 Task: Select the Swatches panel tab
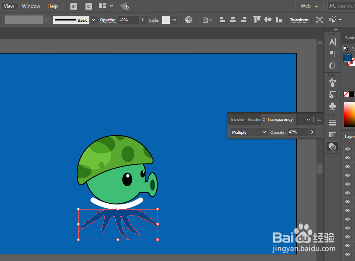pyautogui.click(x=350, y=38)
